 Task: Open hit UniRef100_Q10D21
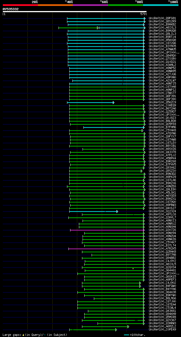tap(162, 62)
